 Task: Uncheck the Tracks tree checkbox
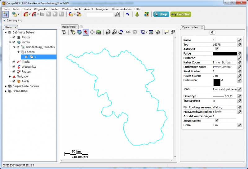[14, 62]
